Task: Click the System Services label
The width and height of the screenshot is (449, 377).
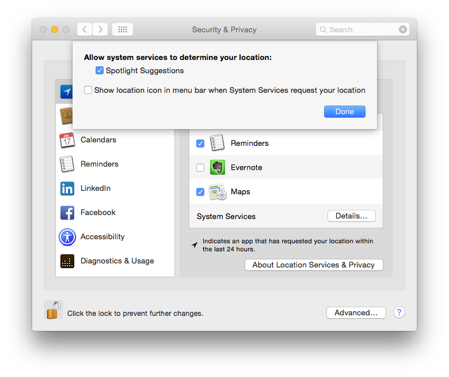Action: tap(226, 216)
